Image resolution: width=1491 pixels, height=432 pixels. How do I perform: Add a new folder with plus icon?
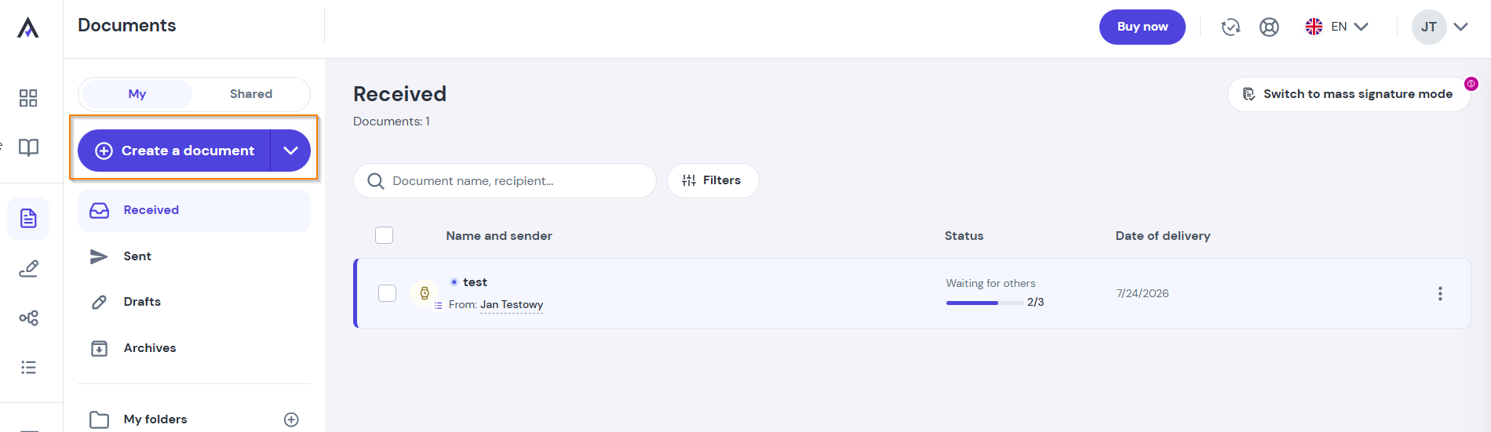(291, 419)
